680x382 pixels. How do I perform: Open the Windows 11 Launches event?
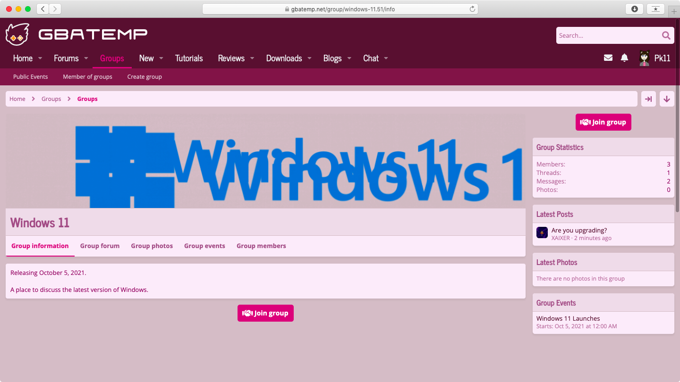tap(568, 318)
